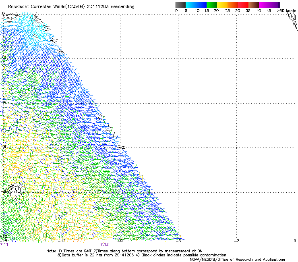298x262 pixels.
Task: Click the NOAA/NESDIS Office of Research credit
Action: coord(237,260)
